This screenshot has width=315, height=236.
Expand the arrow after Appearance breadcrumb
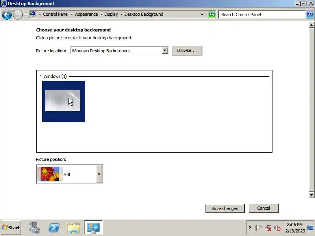(x=101, y=15)
